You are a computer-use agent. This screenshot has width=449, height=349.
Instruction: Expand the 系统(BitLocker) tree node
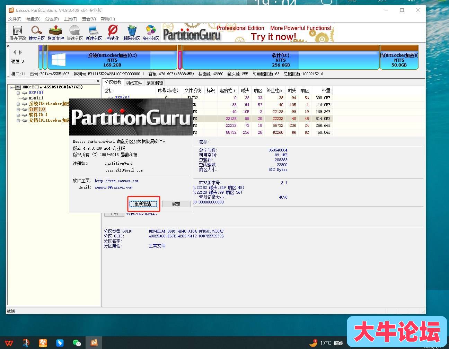(18, 104)
